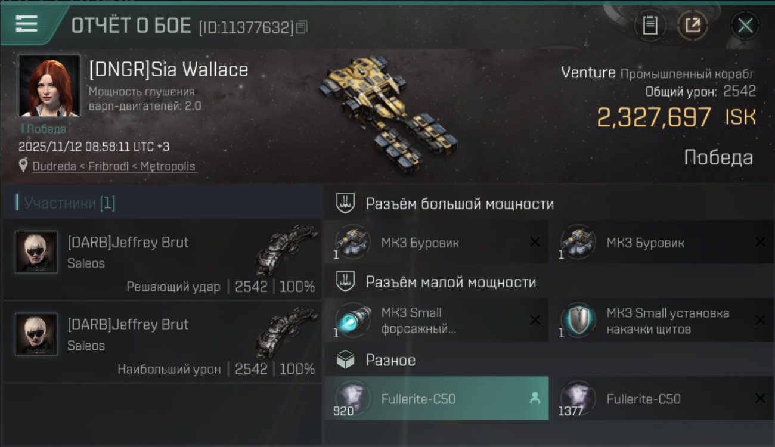
Task: Select Jeffrey Brut final blow entry
Action: (x=162, y=259)
